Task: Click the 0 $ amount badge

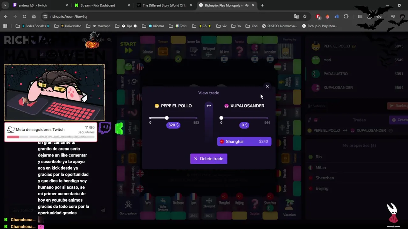Action: [244, 125]
